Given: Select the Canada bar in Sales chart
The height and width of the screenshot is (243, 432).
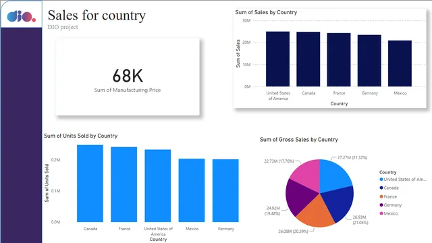Looking at the screenshot, I should (308, 59).
